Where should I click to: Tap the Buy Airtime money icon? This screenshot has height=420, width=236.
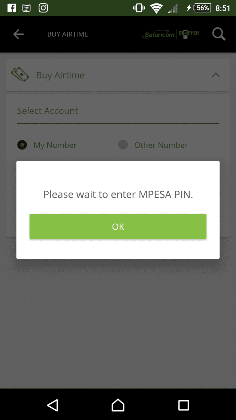tap(20, 75)
